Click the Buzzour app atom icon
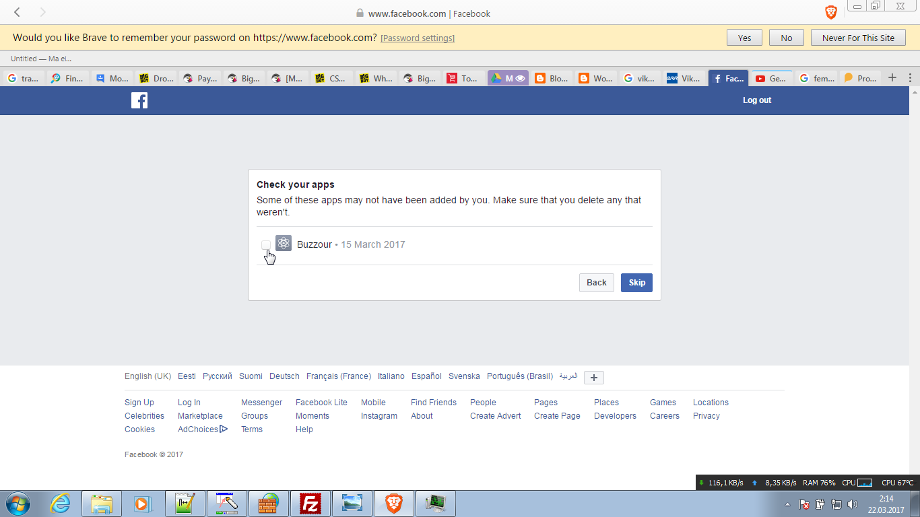The height and width of the screenshot is (517, 920). pyautogui.click(x=284, y=244)
